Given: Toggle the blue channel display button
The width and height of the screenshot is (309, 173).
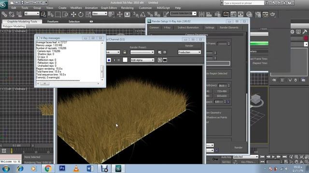Looking at the screenshot, I should (x=109, y=60).
